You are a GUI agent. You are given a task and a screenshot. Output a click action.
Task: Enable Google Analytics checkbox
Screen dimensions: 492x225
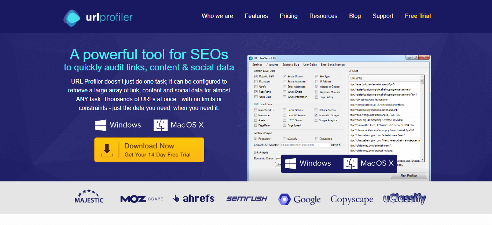coord(316,120)
